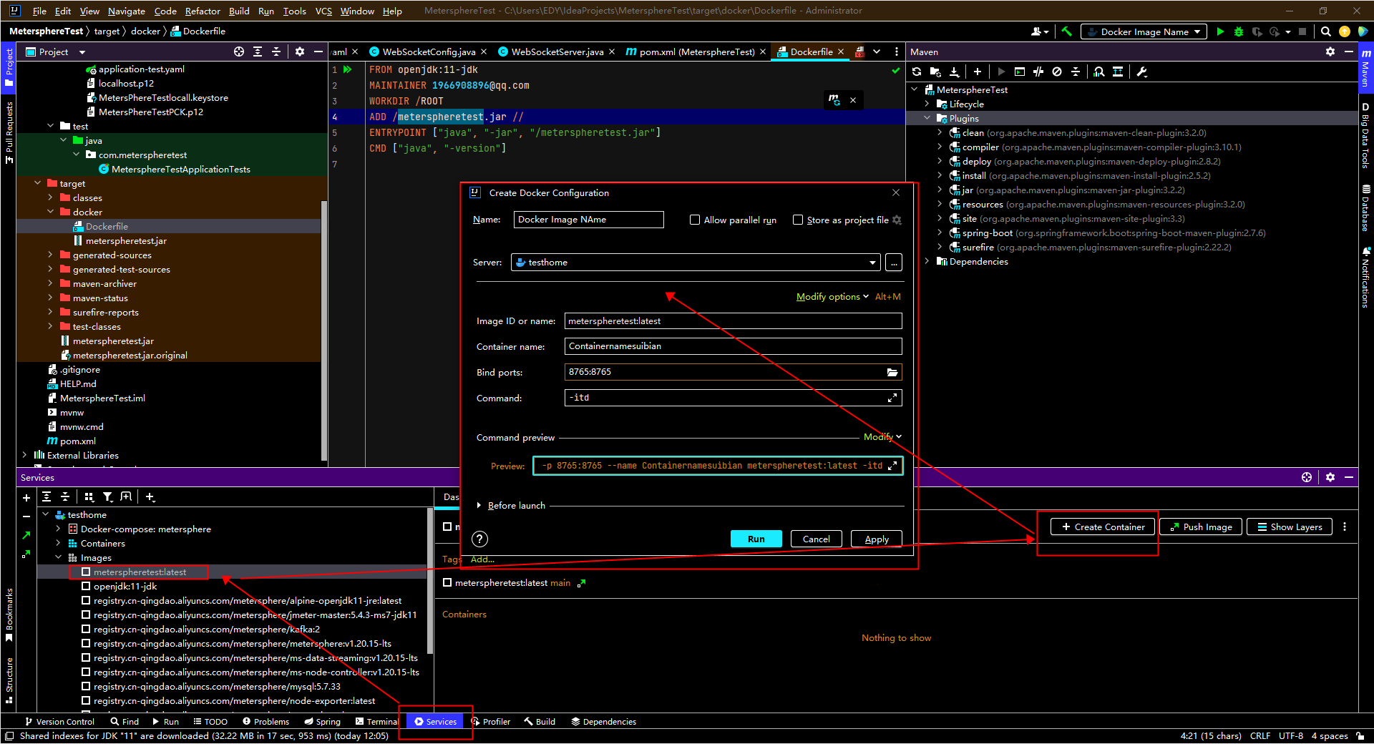Open Docker Image Name run configuration dropdown
1374x744 pixels.
pos(1144,31)
